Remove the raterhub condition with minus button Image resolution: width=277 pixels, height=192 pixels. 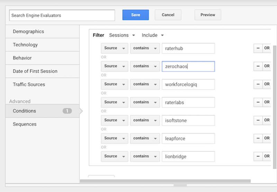point(258,48)
